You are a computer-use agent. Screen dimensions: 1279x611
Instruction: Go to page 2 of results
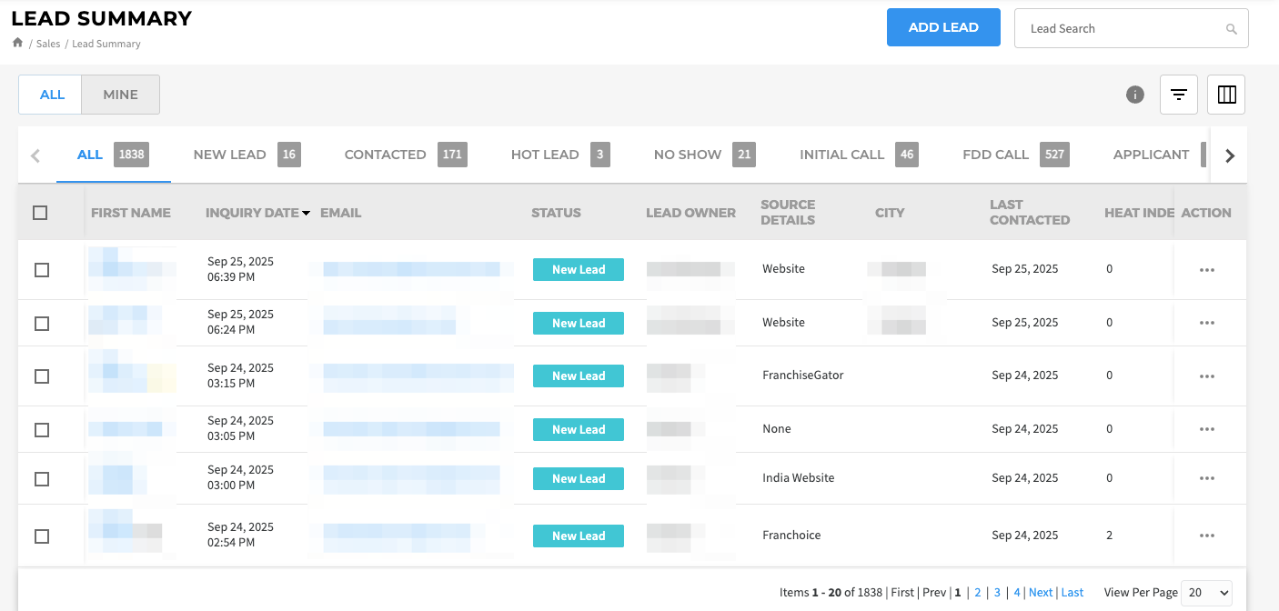point(978,593)
